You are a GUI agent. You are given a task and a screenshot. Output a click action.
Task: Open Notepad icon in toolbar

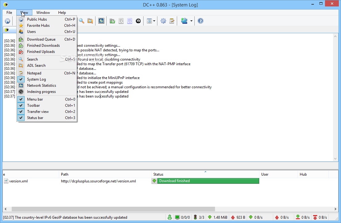coord(172,21)
